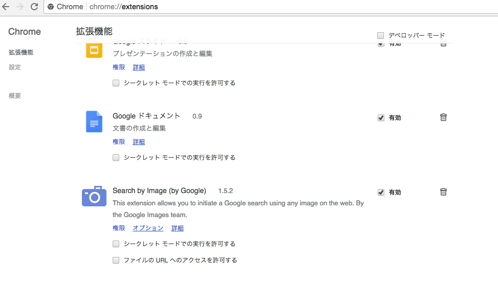Click version number 1.5.2
Image resolution: width=498 pixels, height=285 pixels.
coord(226,191)
